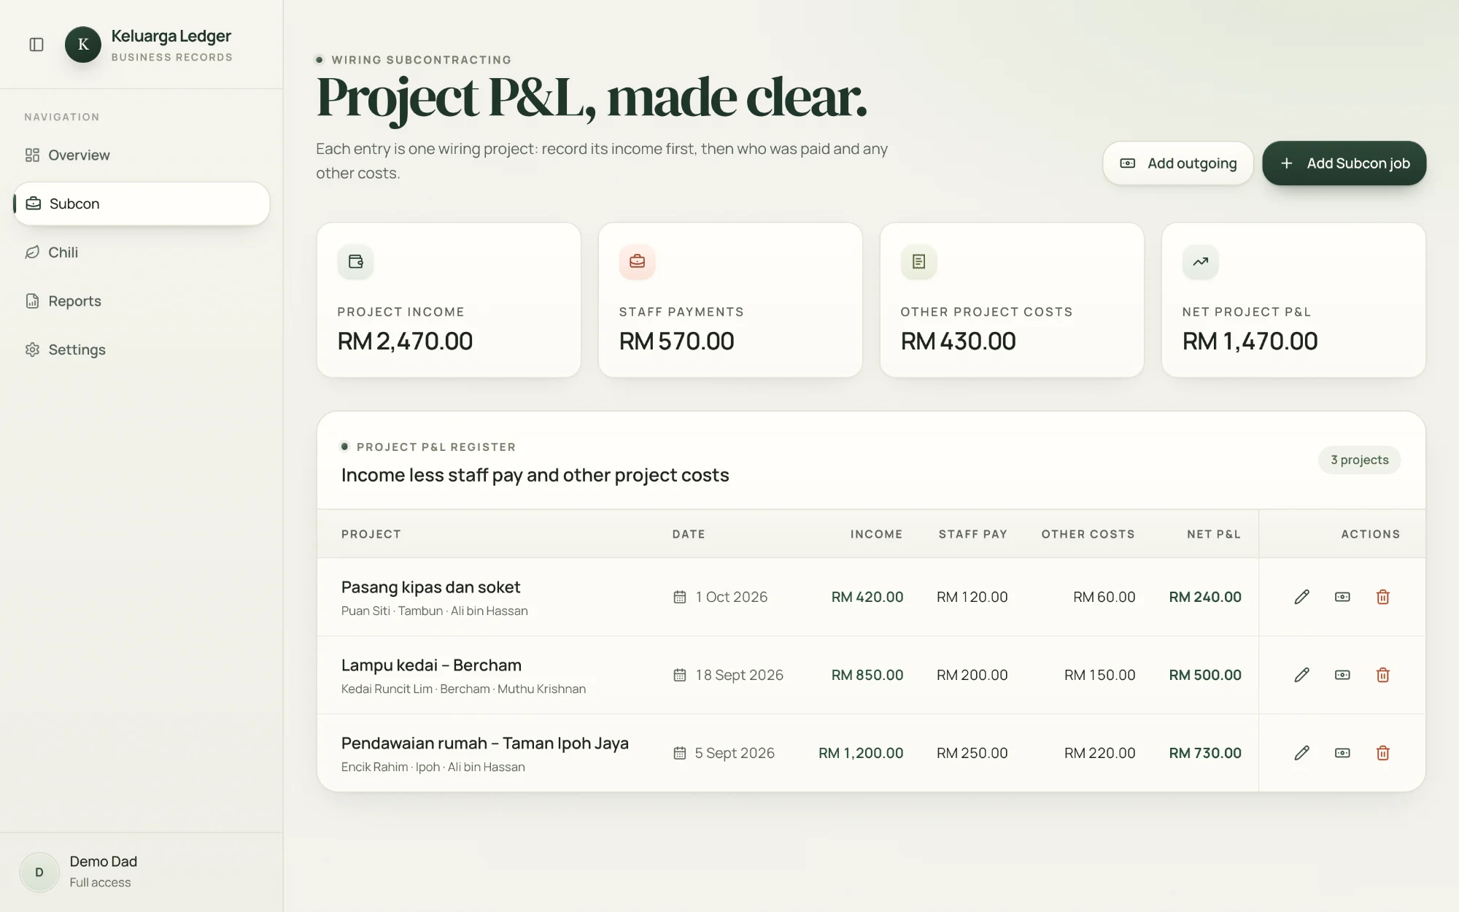Click the Reports document icon in sidebar

coord(32,301)
